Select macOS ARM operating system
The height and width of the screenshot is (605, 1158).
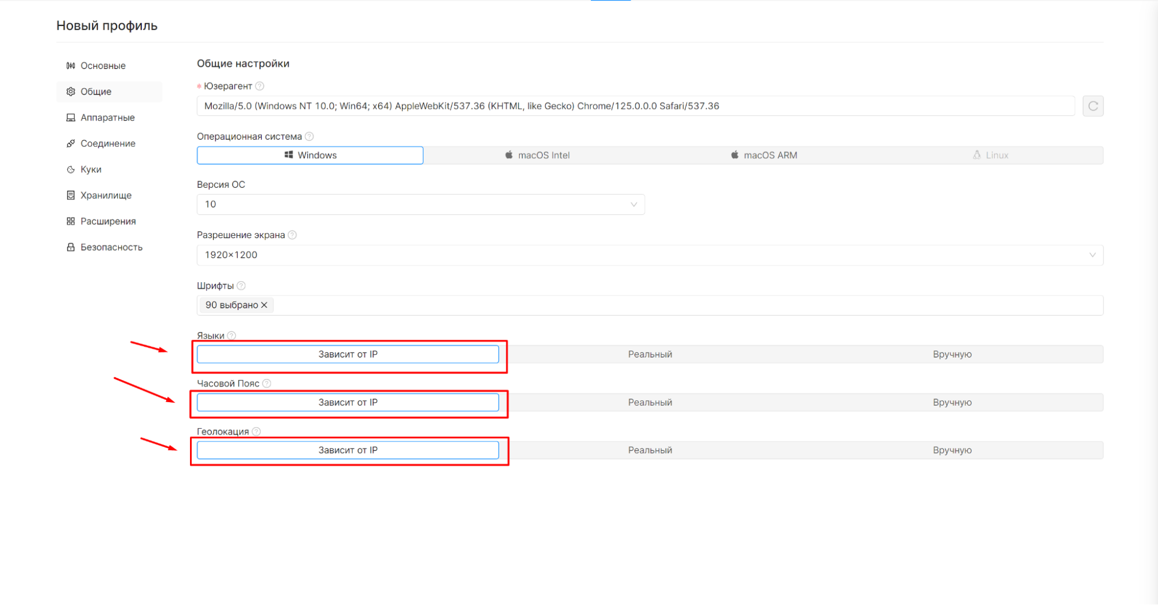(x=763, y=155)
